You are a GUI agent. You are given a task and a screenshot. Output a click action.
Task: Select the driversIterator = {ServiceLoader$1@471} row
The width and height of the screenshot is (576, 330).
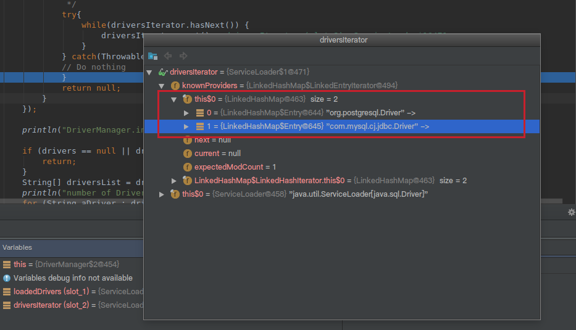click(341, 72)
